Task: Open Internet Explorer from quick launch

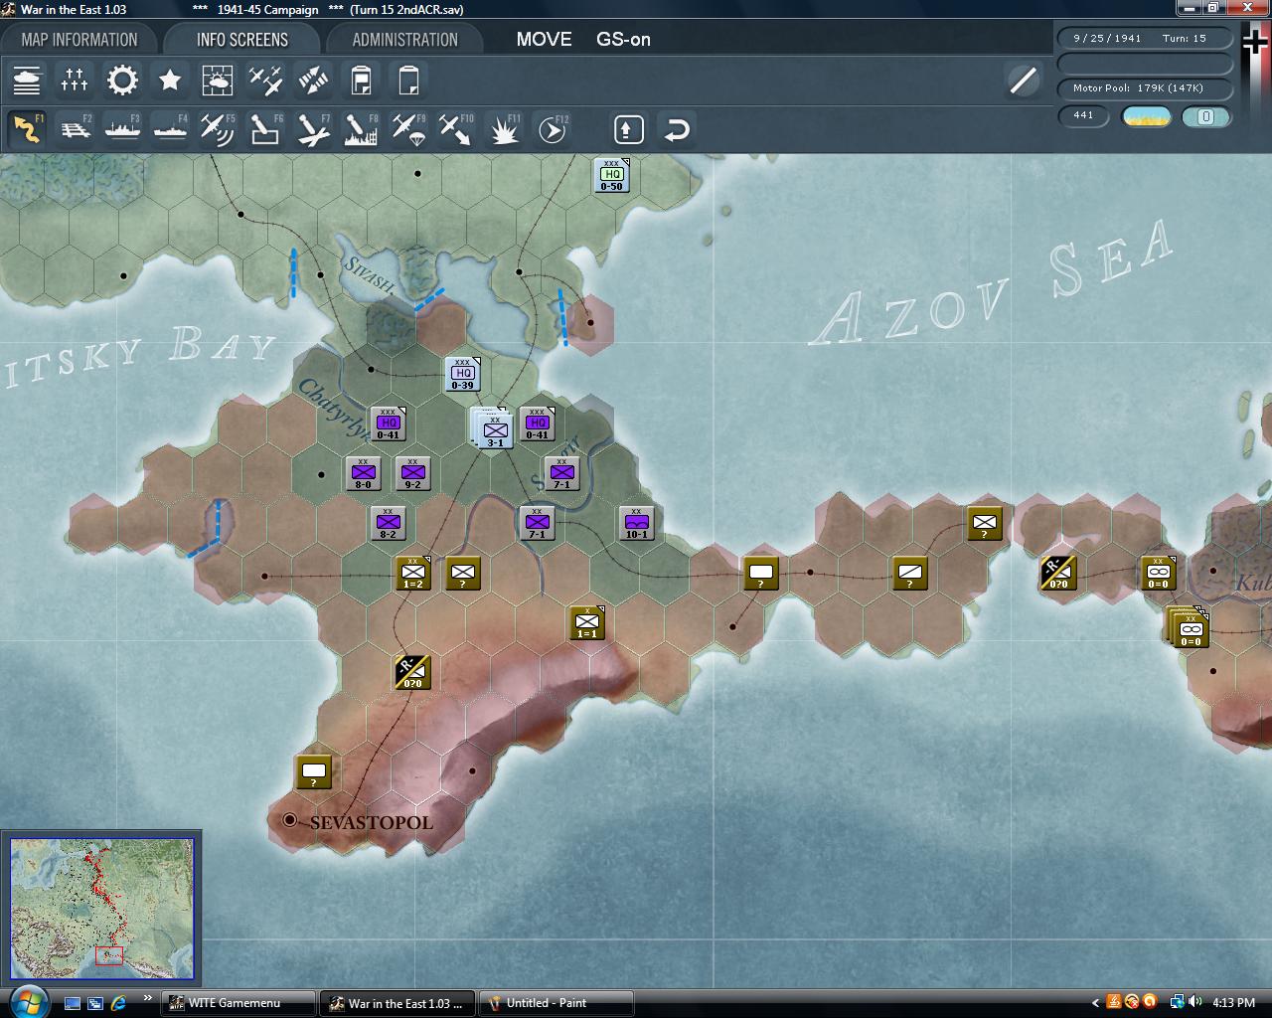Action: point(118,1003)
